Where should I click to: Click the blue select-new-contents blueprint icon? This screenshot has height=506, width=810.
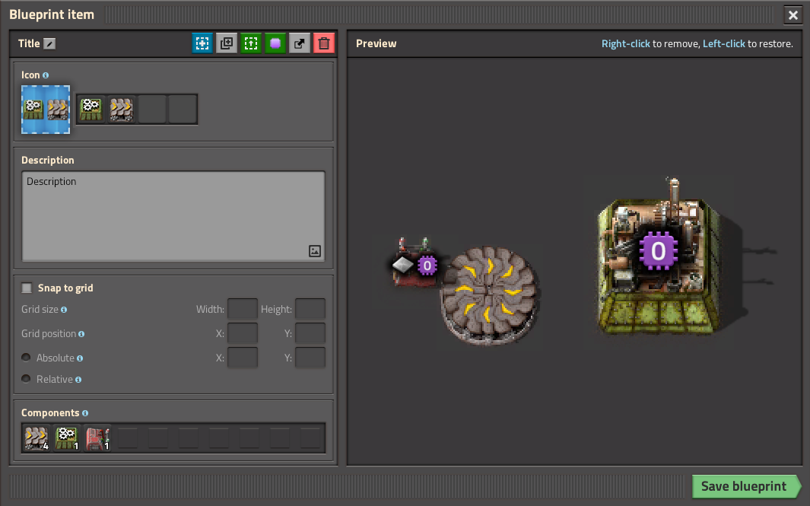(x=202, y=43)
